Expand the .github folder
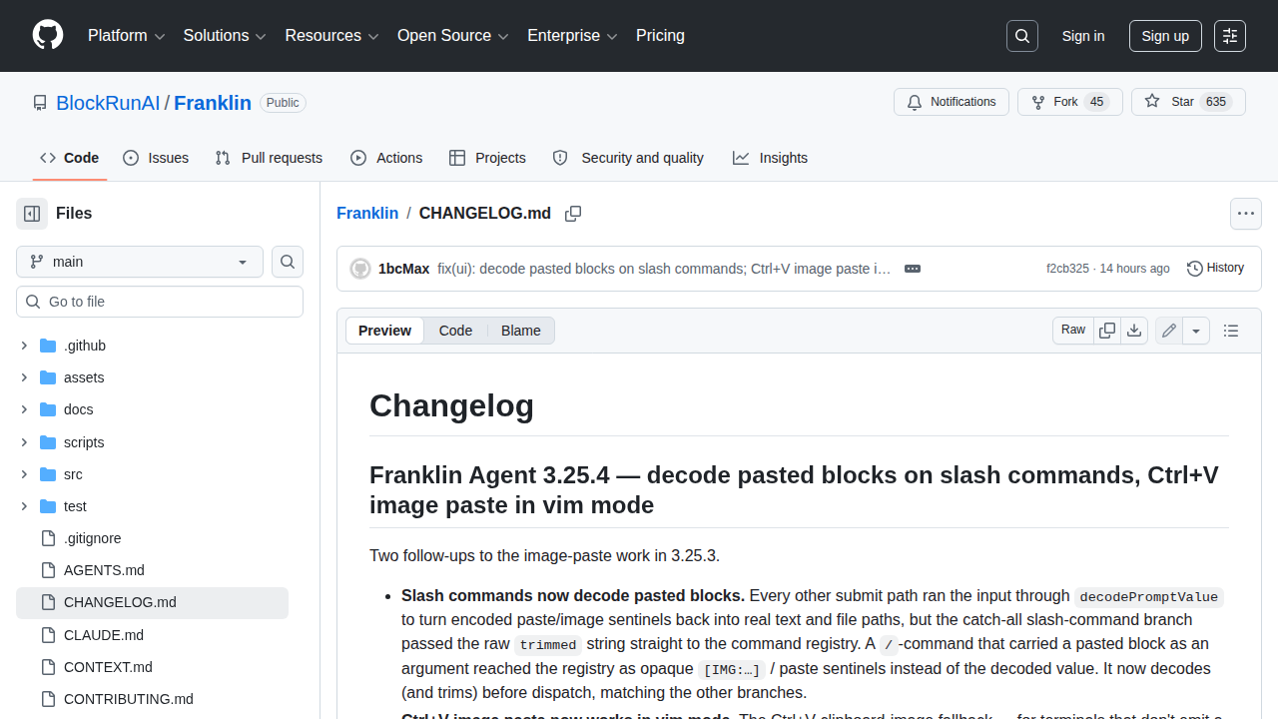This screenshot has height=719, width=1278. [24, 346]
